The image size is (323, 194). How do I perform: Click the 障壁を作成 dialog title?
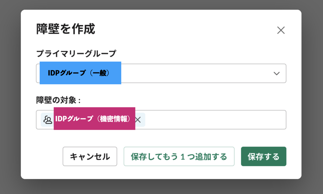tap(66, 29)
